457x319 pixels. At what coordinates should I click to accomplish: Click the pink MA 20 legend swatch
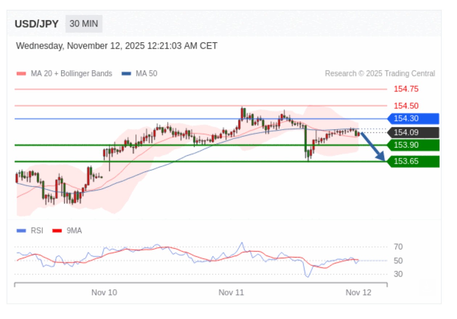[x=21, y=74]
